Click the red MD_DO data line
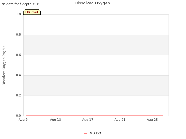This screenshot has height=139, width=186. tap(94, 116)
